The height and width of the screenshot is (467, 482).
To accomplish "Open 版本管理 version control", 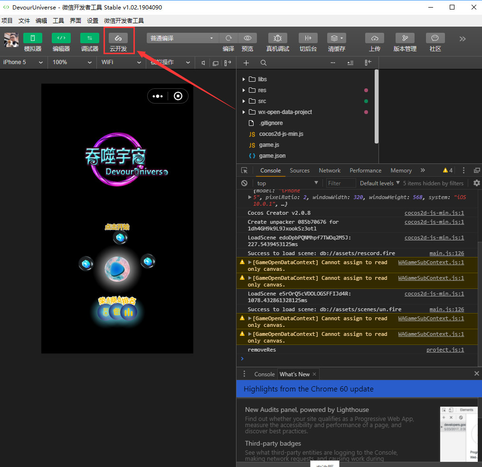I will point(405,38).
